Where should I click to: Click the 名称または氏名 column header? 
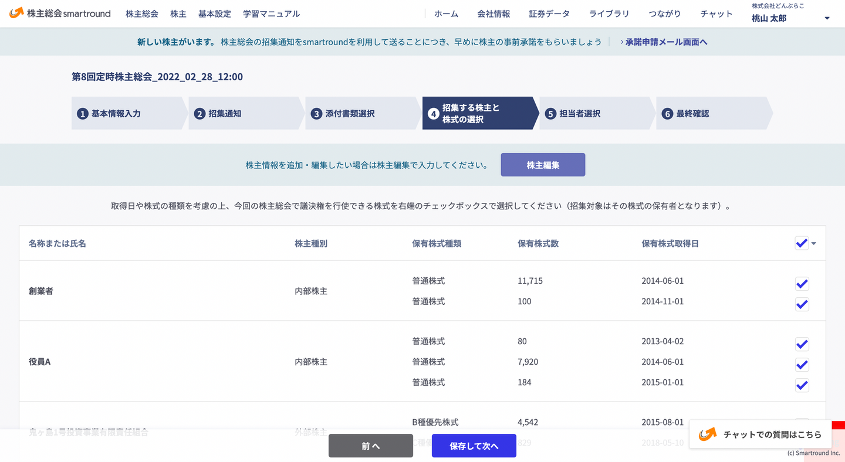click(x=58, y=243)
